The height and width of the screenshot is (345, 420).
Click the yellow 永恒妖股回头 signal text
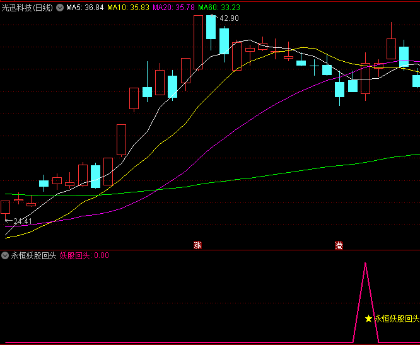pos(397,319)
